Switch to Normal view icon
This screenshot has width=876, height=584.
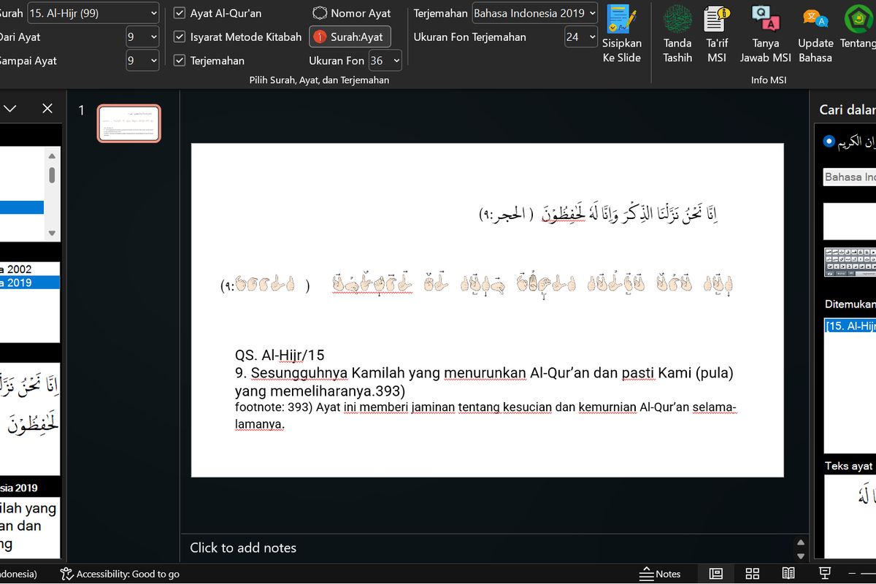tap(716, 574)
